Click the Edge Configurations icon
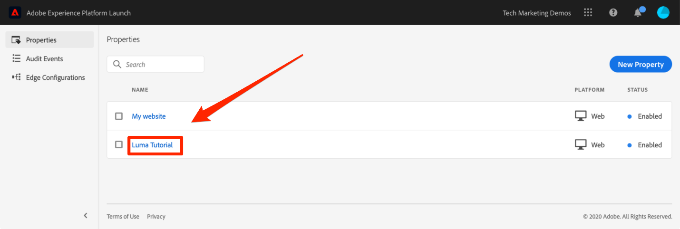This screenshot has width=680, height=229. click(x=16, y=77)
